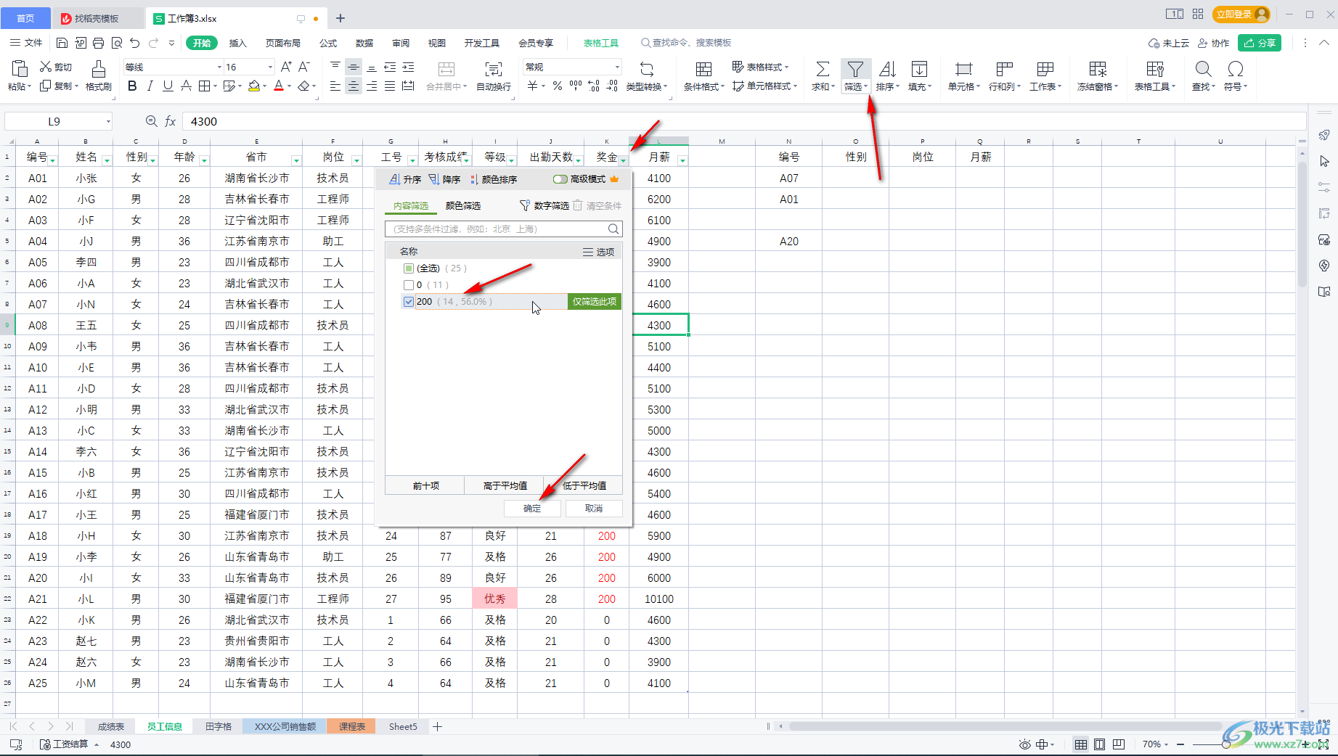Image resolution: width=1338 pixels, height=756 pixels.
Task: Open filter dropdown on 奖金 column header
Action: (x=623, y=160)
